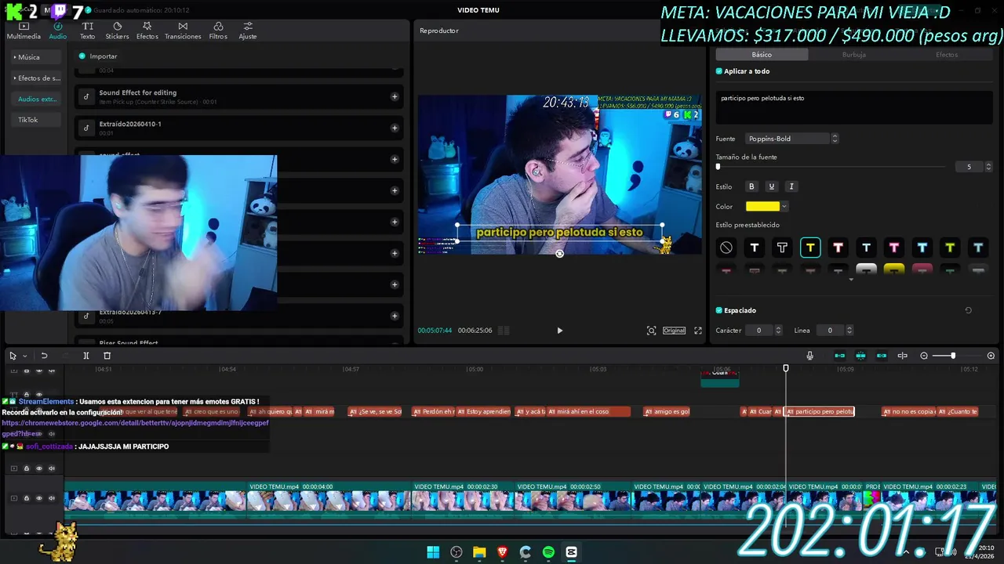
Task: Hide the main video track
Action: (x=39, y=498)
